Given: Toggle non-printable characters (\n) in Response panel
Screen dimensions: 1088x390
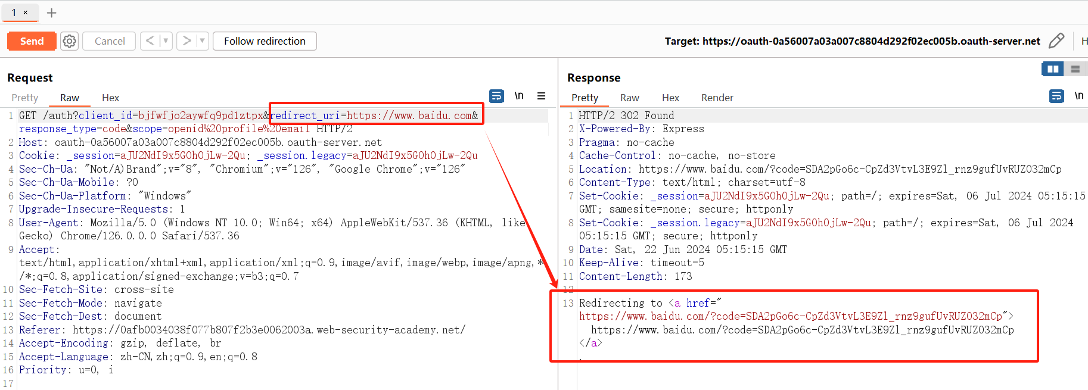Looking at the screenshot, I should [1079, 96].
